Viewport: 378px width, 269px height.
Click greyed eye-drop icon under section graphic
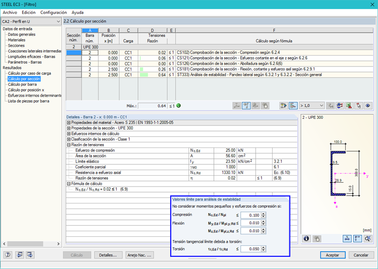(317, 238)
